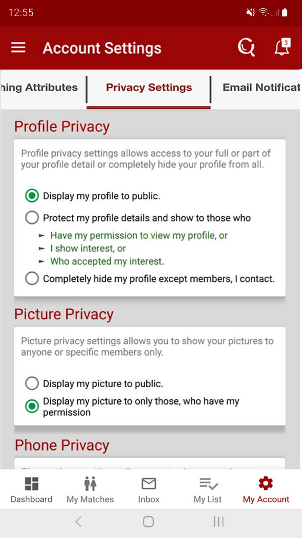Open the Inbox envelope icon
The image size is (302, 538).
[x=149, y=490]
